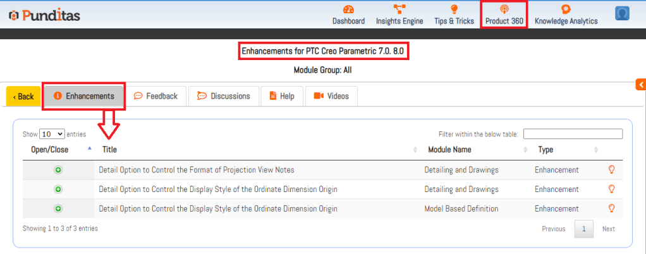
Task: Click the user profile avatar icon
Action: (622, 13)
